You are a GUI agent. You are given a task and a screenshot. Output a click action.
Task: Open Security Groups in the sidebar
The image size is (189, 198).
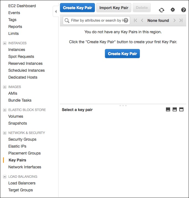tap(22, 139)
